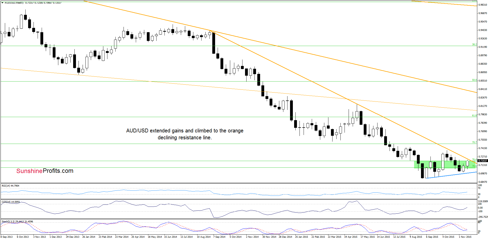The width and height of the screenshot is (488, 239).
Task: Select the 76.4 Fibonacci level label
Action: 474,160
